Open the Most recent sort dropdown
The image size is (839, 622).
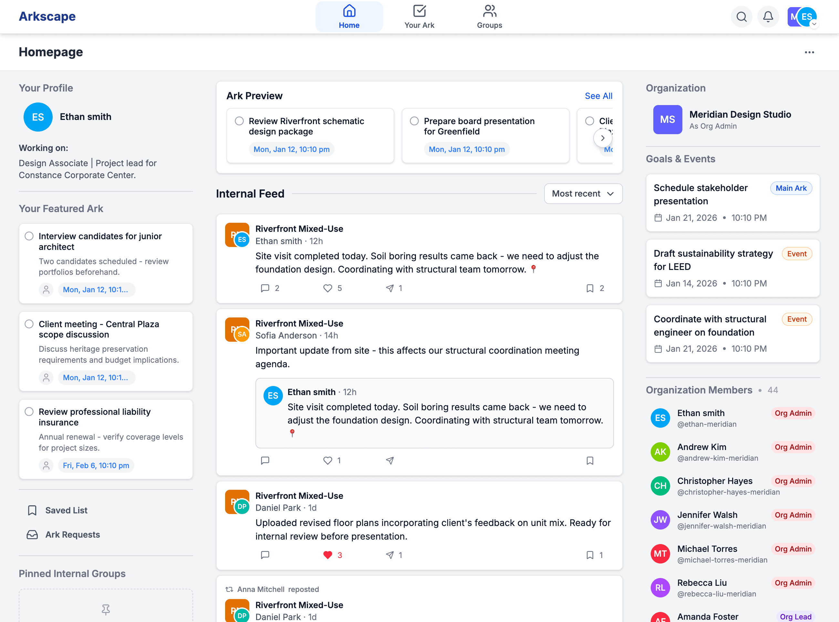583,194
